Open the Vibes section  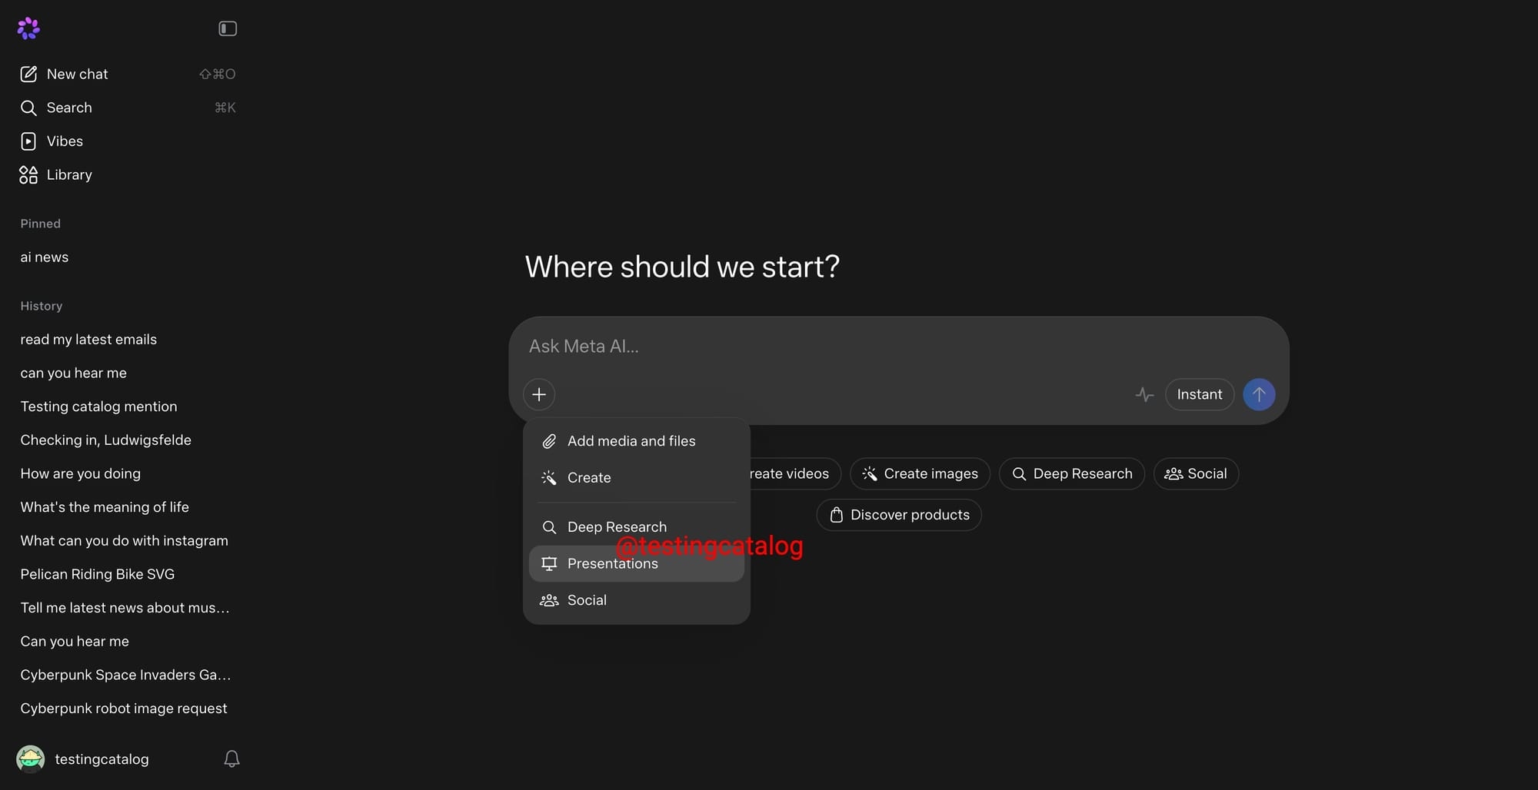pyautogui.click(x=128, y=141)
